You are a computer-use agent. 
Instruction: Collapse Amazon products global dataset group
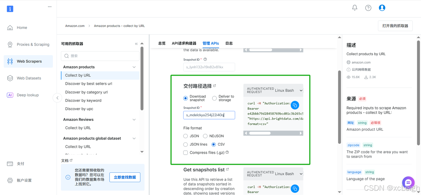[134, 138]
